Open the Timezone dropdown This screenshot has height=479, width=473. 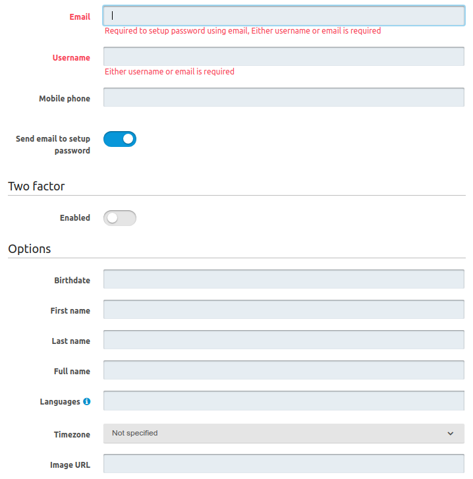283,434
